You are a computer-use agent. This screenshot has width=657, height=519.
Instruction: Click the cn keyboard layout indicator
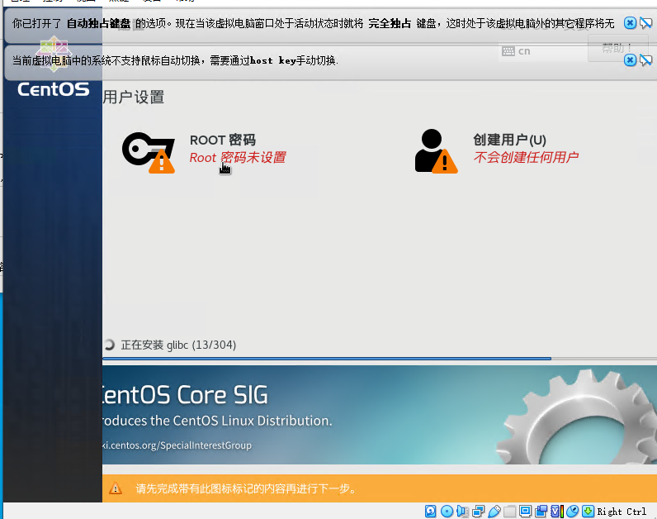point(516,51)
